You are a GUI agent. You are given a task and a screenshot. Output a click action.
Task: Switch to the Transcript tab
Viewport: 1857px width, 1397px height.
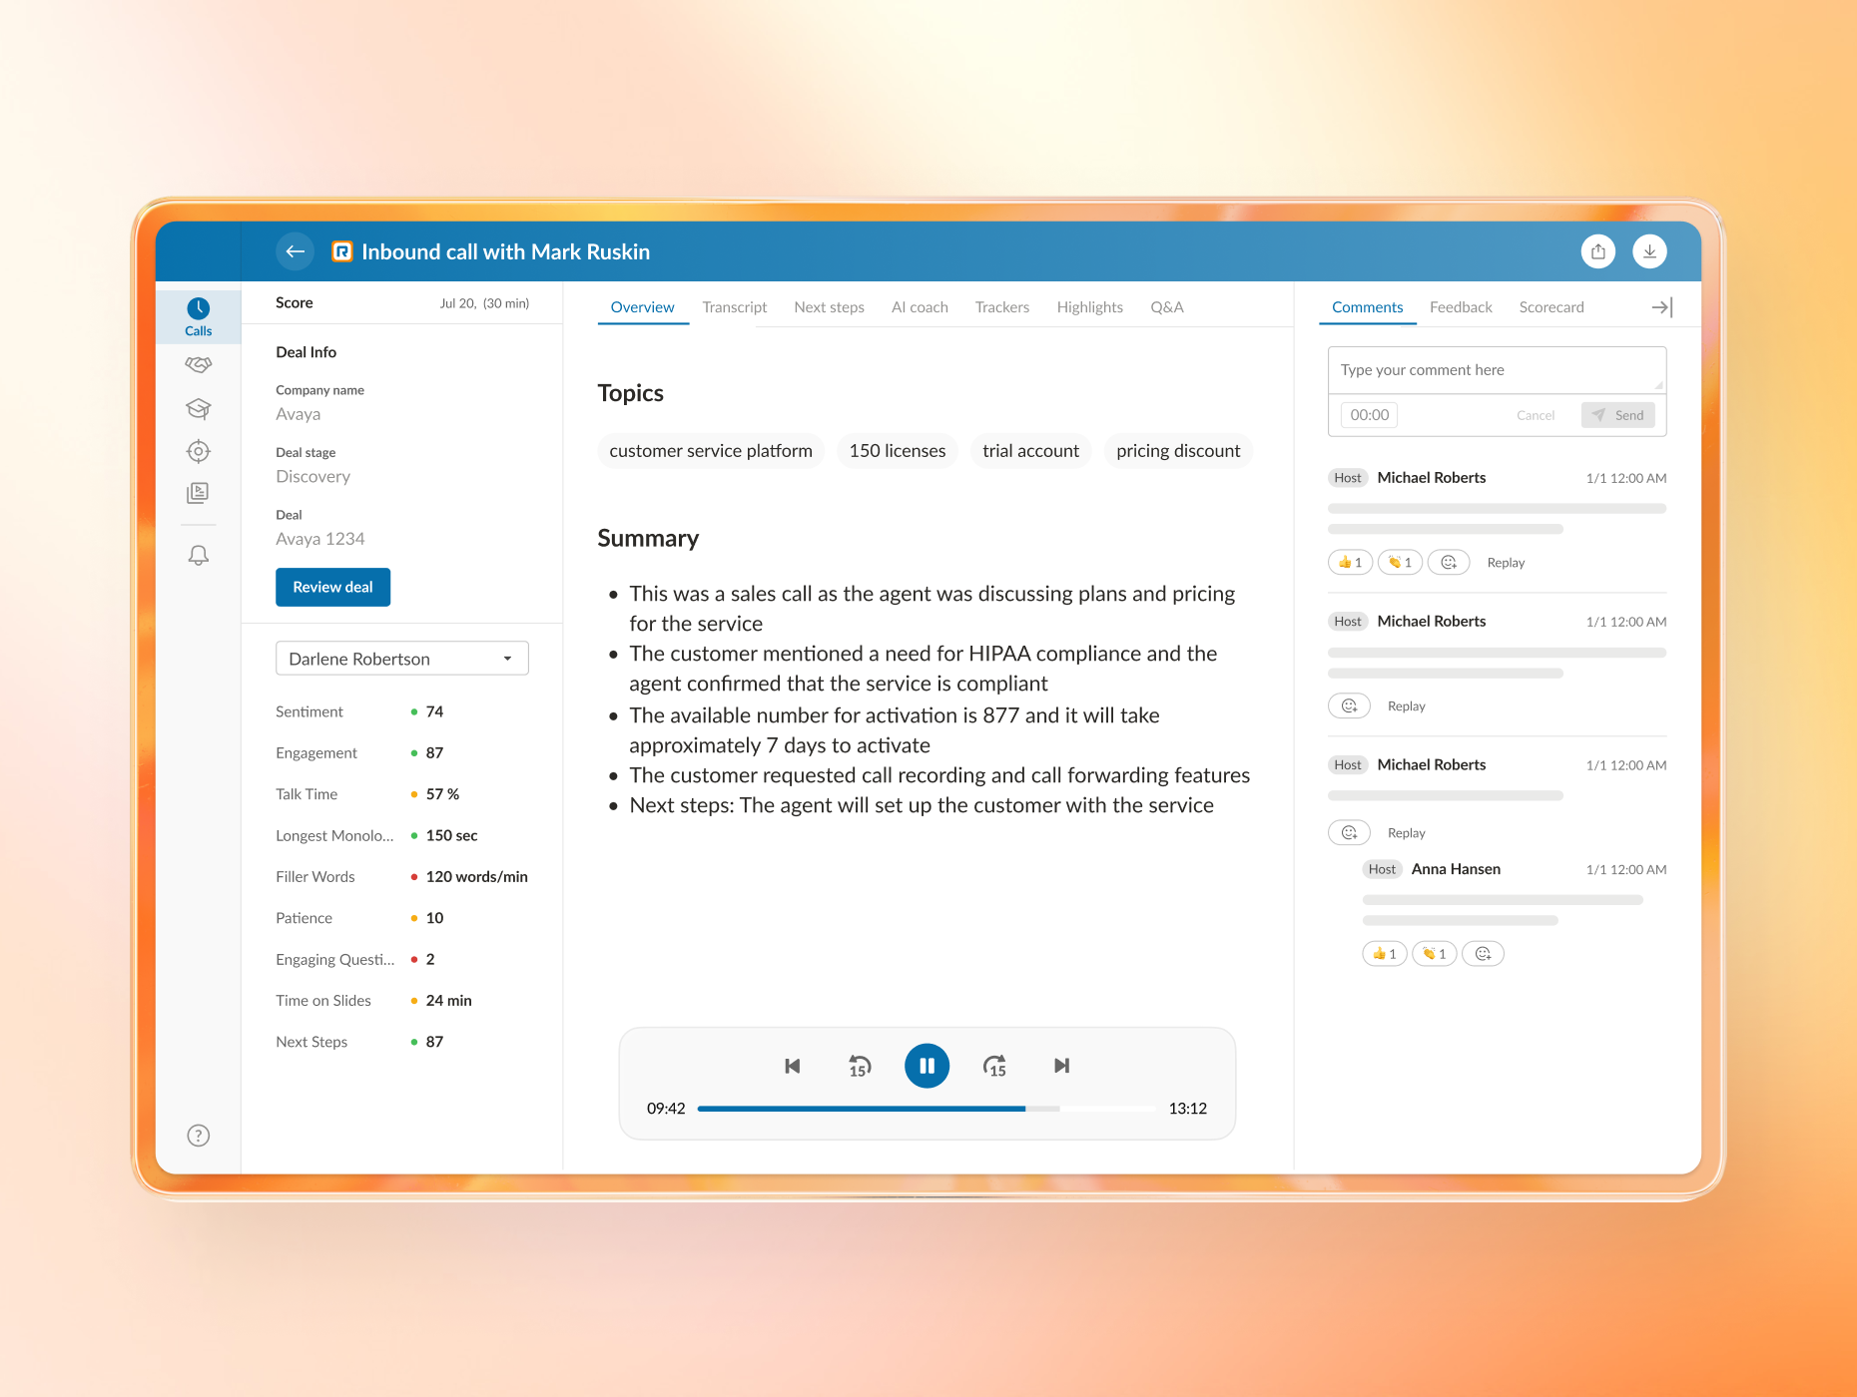(734, 307)
